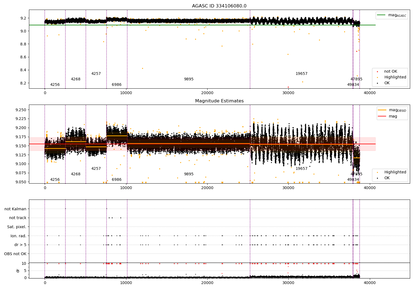The width and height of the screenshot is (414, 289).
Task: Select the orange mag OBSID legend line
Action: coord(382,110)
